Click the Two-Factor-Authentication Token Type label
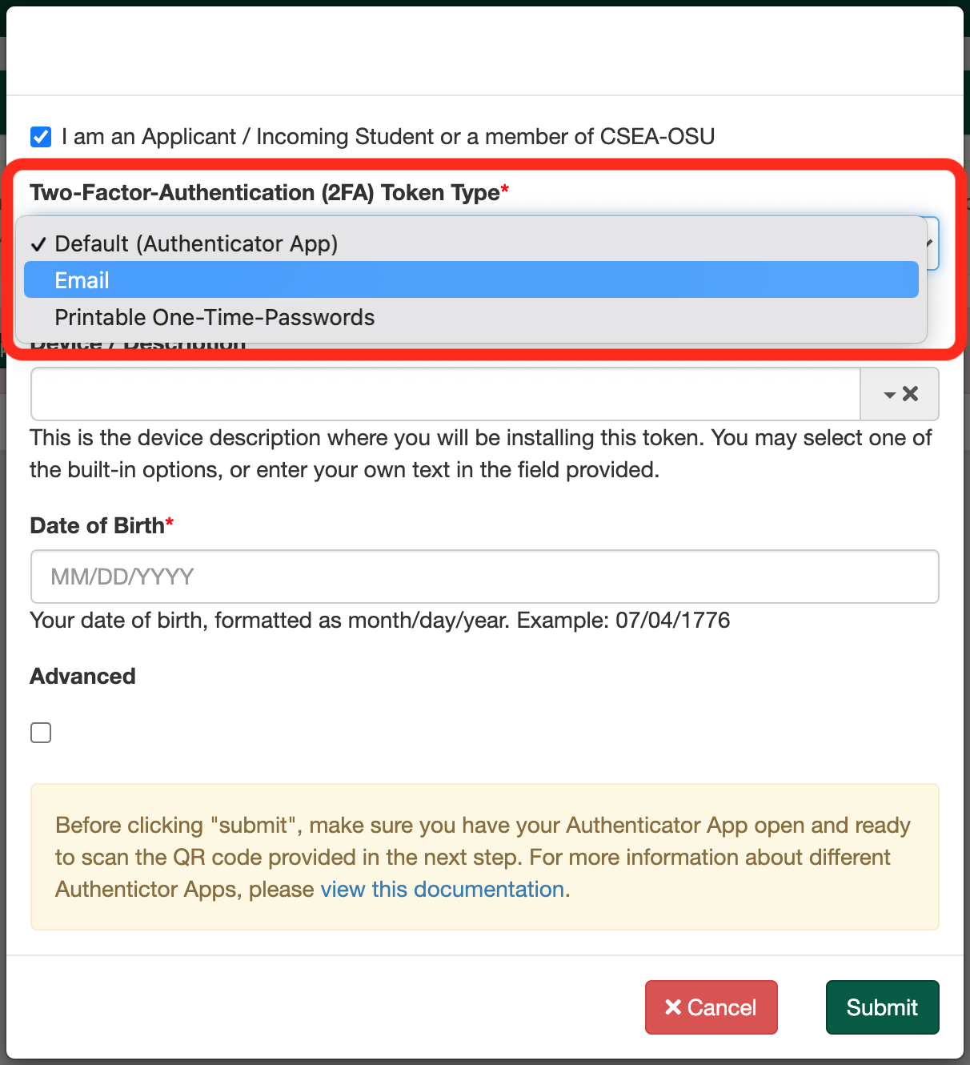The height and width of the screenshot is (1065, 970). point(264,193)
